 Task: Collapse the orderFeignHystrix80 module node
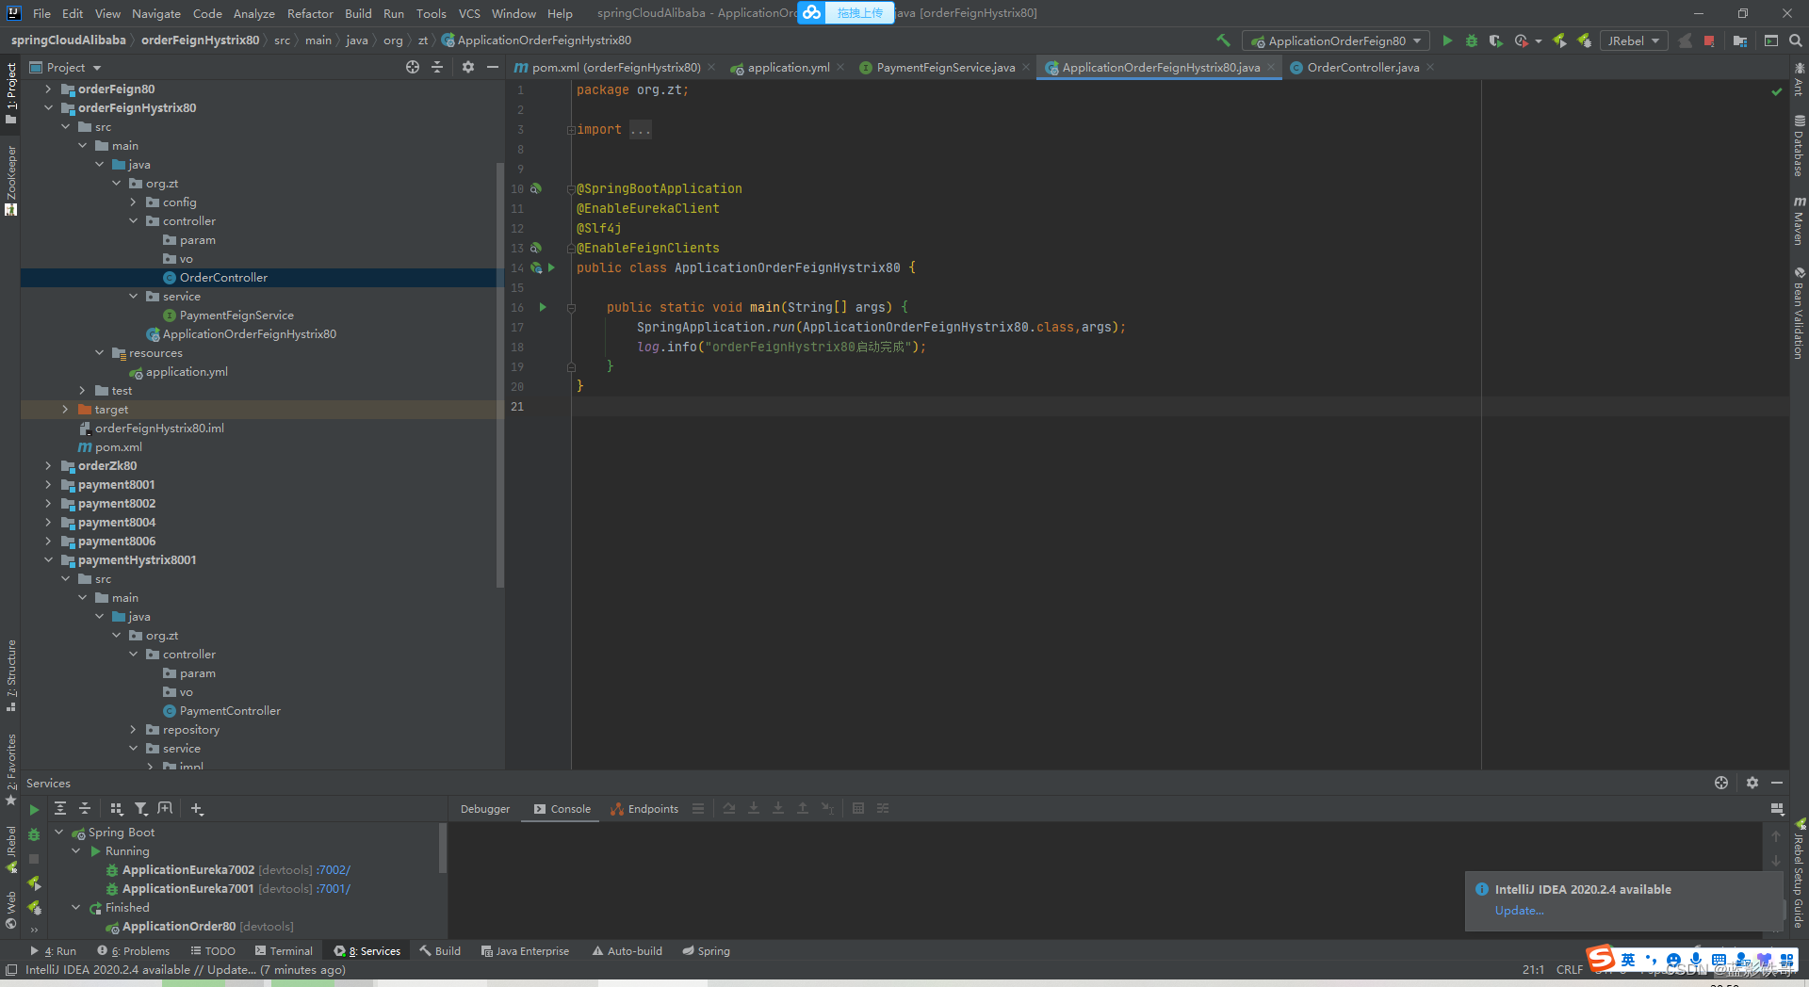(48, 107)
